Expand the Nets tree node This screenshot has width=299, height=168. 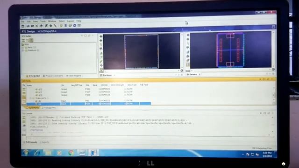pyautogui.click(x=23, y=48)
